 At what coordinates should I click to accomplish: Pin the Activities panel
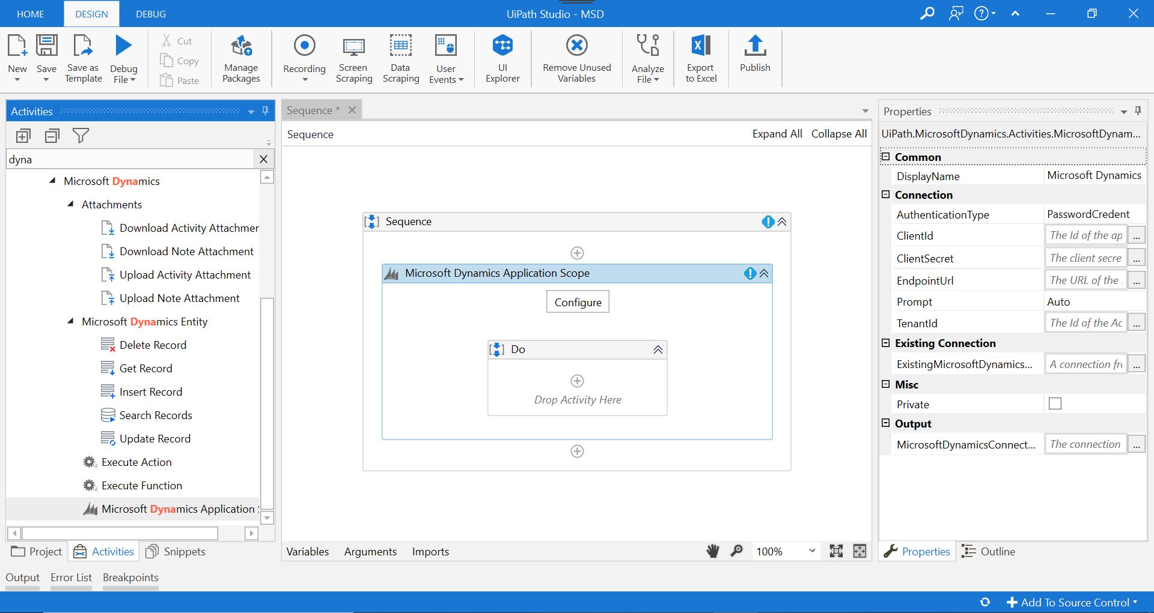(x=265, y=111)
